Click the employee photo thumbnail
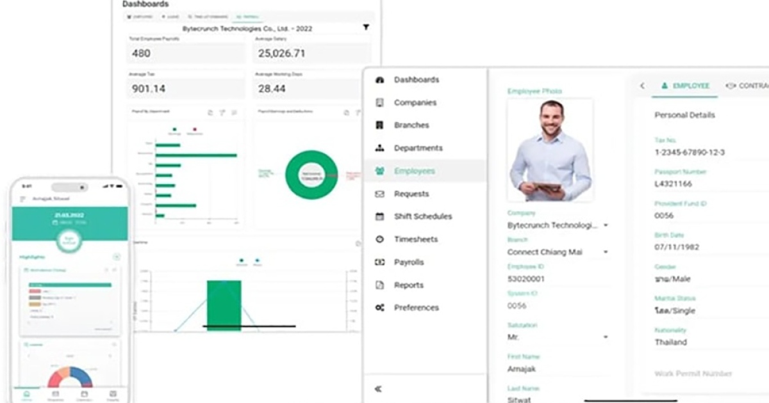 [x=550, y=150]
